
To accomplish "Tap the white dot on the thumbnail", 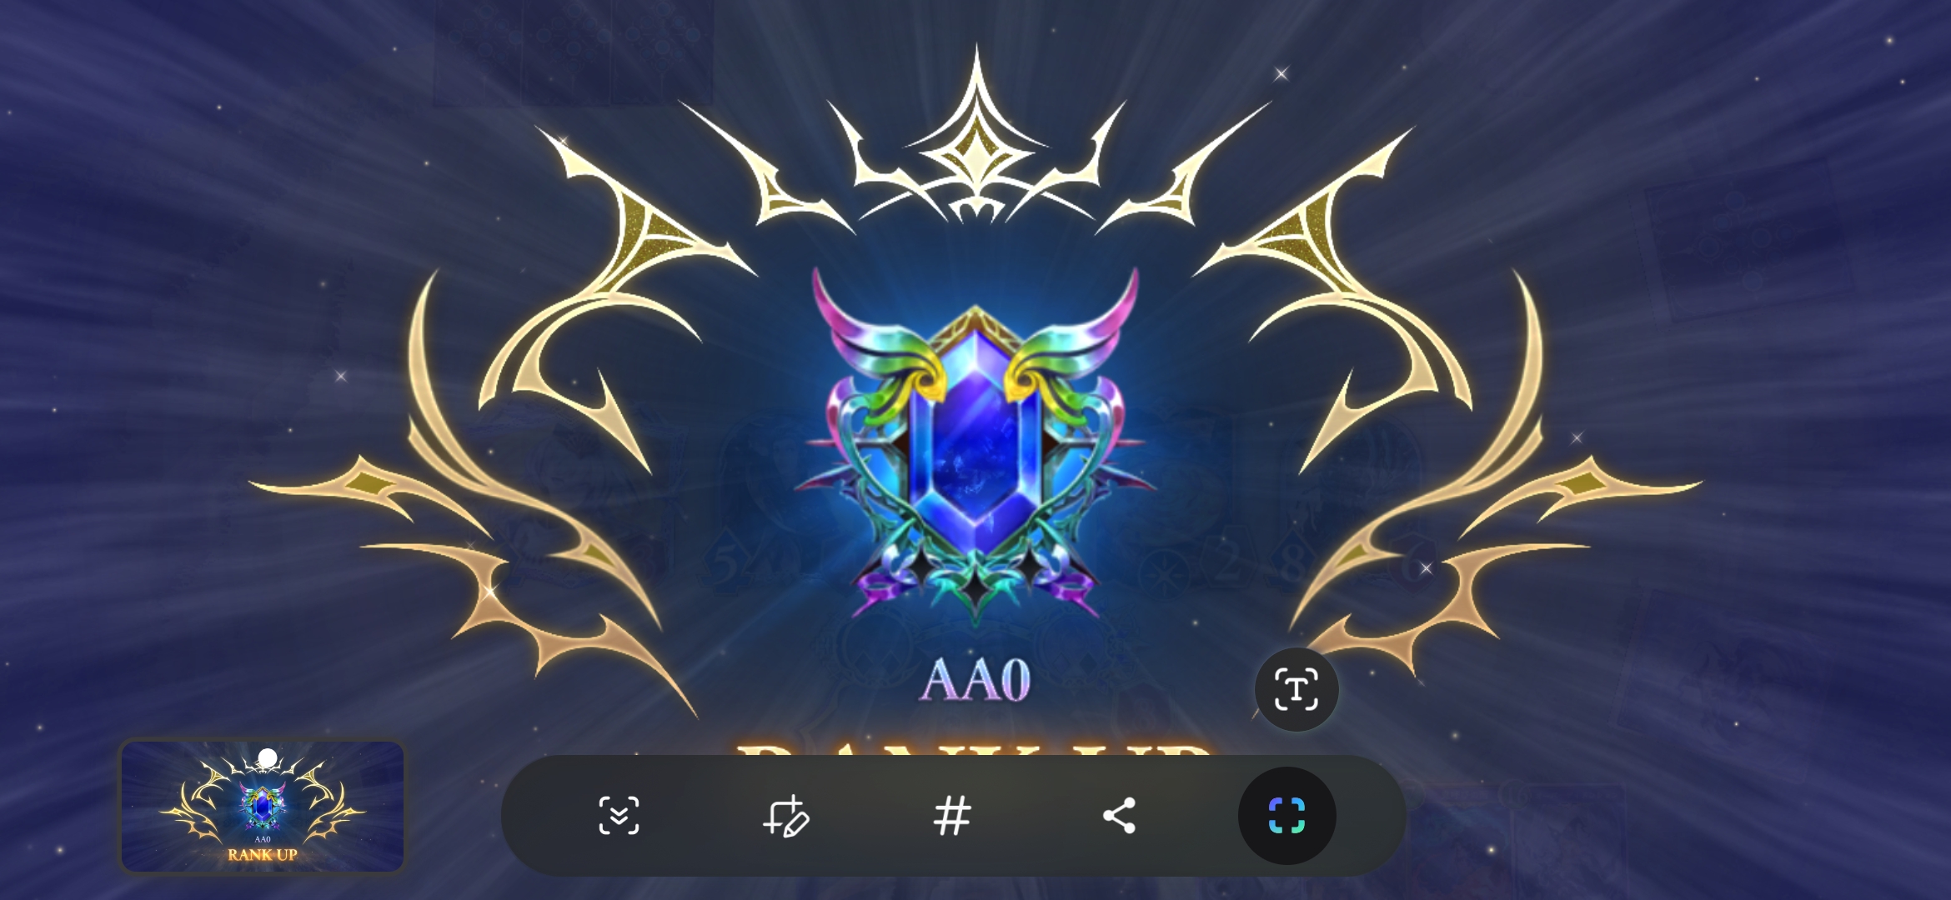I will point(267,757).
